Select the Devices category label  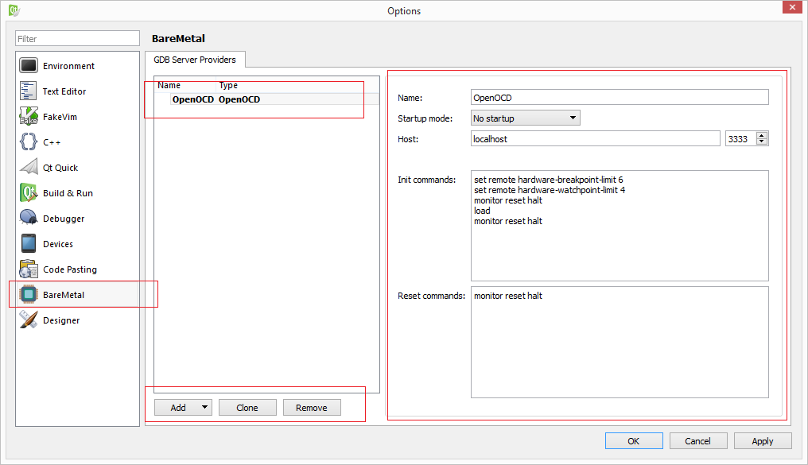pos(58,244)
